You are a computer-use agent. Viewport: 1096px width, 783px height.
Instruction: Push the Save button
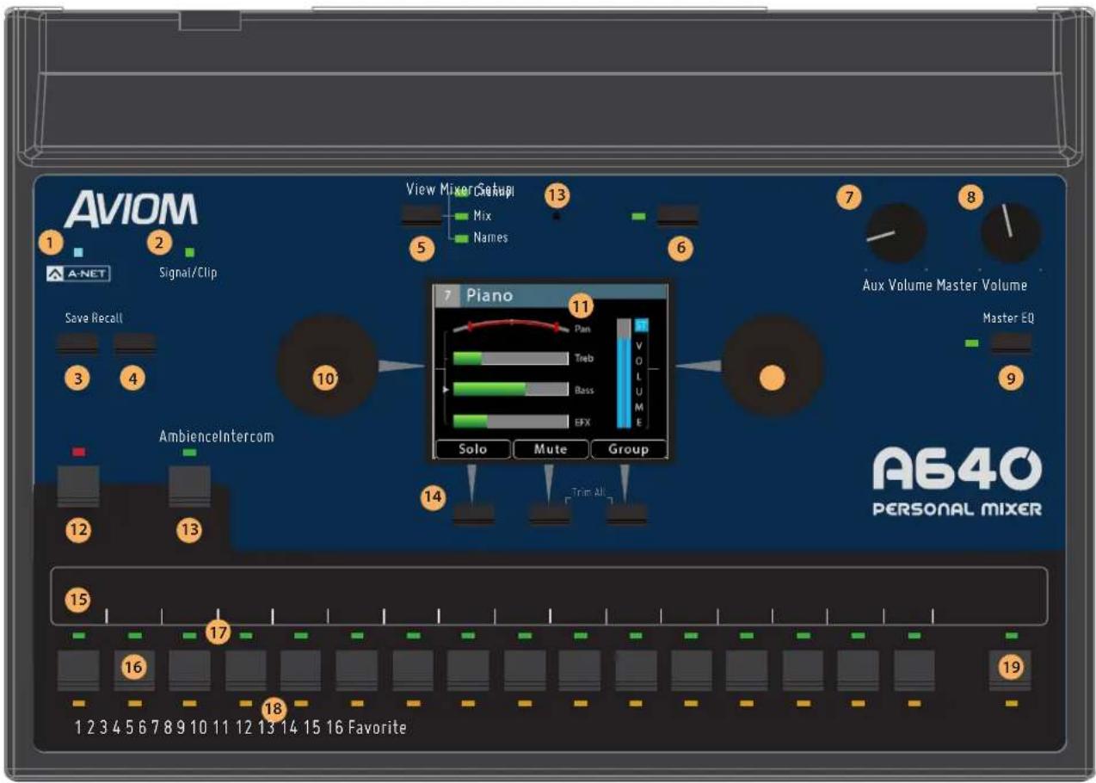tap(78, 344)
